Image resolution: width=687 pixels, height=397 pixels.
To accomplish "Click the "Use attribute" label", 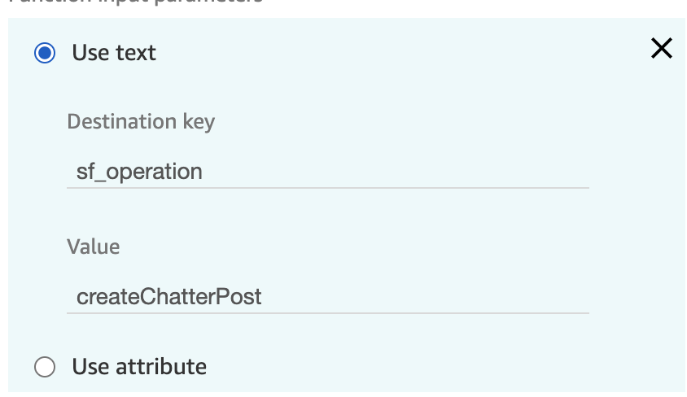I will 139,367.
